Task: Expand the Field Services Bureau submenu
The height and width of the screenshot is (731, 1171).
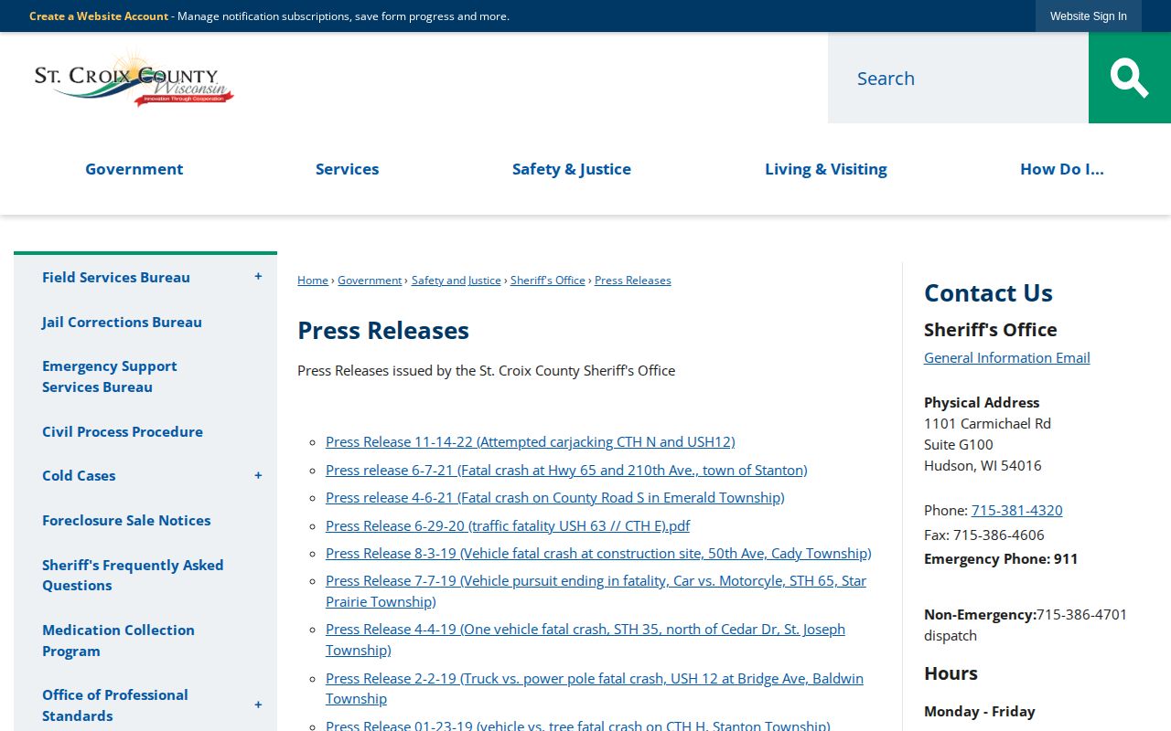Action: (258, 277)
